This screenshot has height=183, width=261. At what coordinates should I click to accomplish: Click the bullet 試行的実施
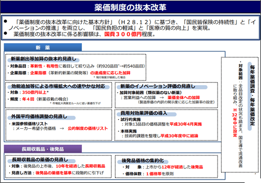coord(129,120)
